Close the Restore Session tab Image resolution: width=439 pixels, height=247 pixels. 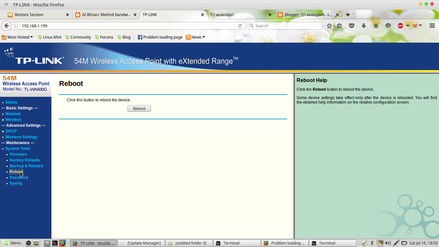pyautogui.click(x=67, y=14)
